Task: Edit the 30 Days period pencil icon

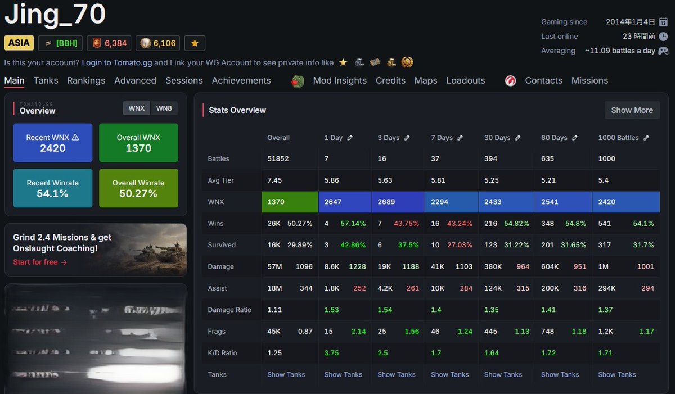Action: pyautogui.click(x=518, y=138)
